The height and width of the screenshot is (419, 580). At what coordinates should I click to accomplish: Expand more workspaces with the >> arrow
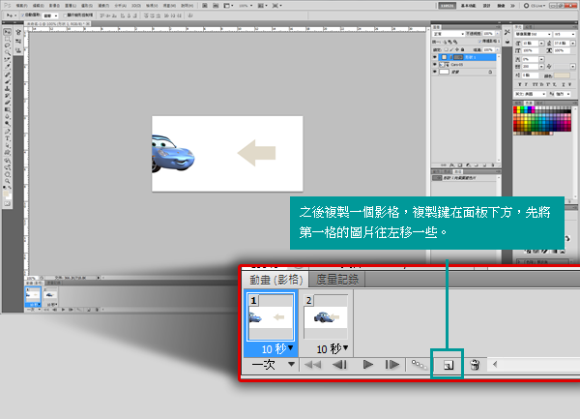(x=512, y=6)
